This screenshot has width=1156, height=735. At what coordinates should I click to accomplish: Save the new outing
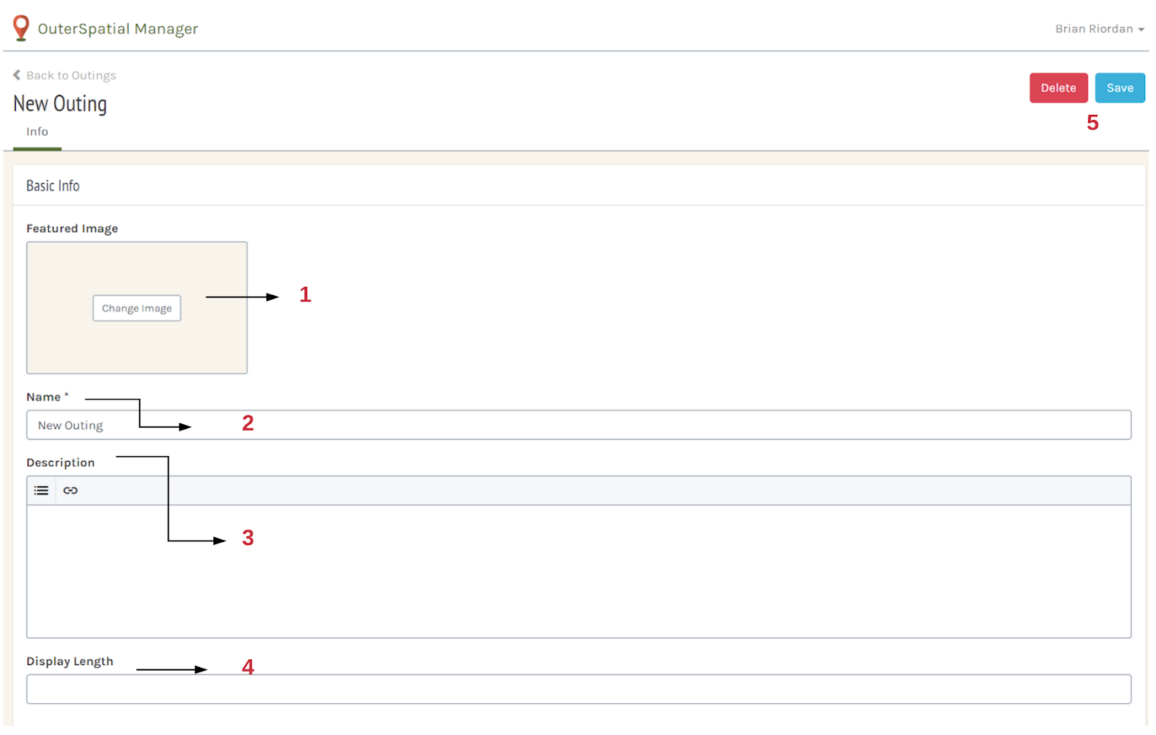pyautogui.click(x=1119, y=87)
